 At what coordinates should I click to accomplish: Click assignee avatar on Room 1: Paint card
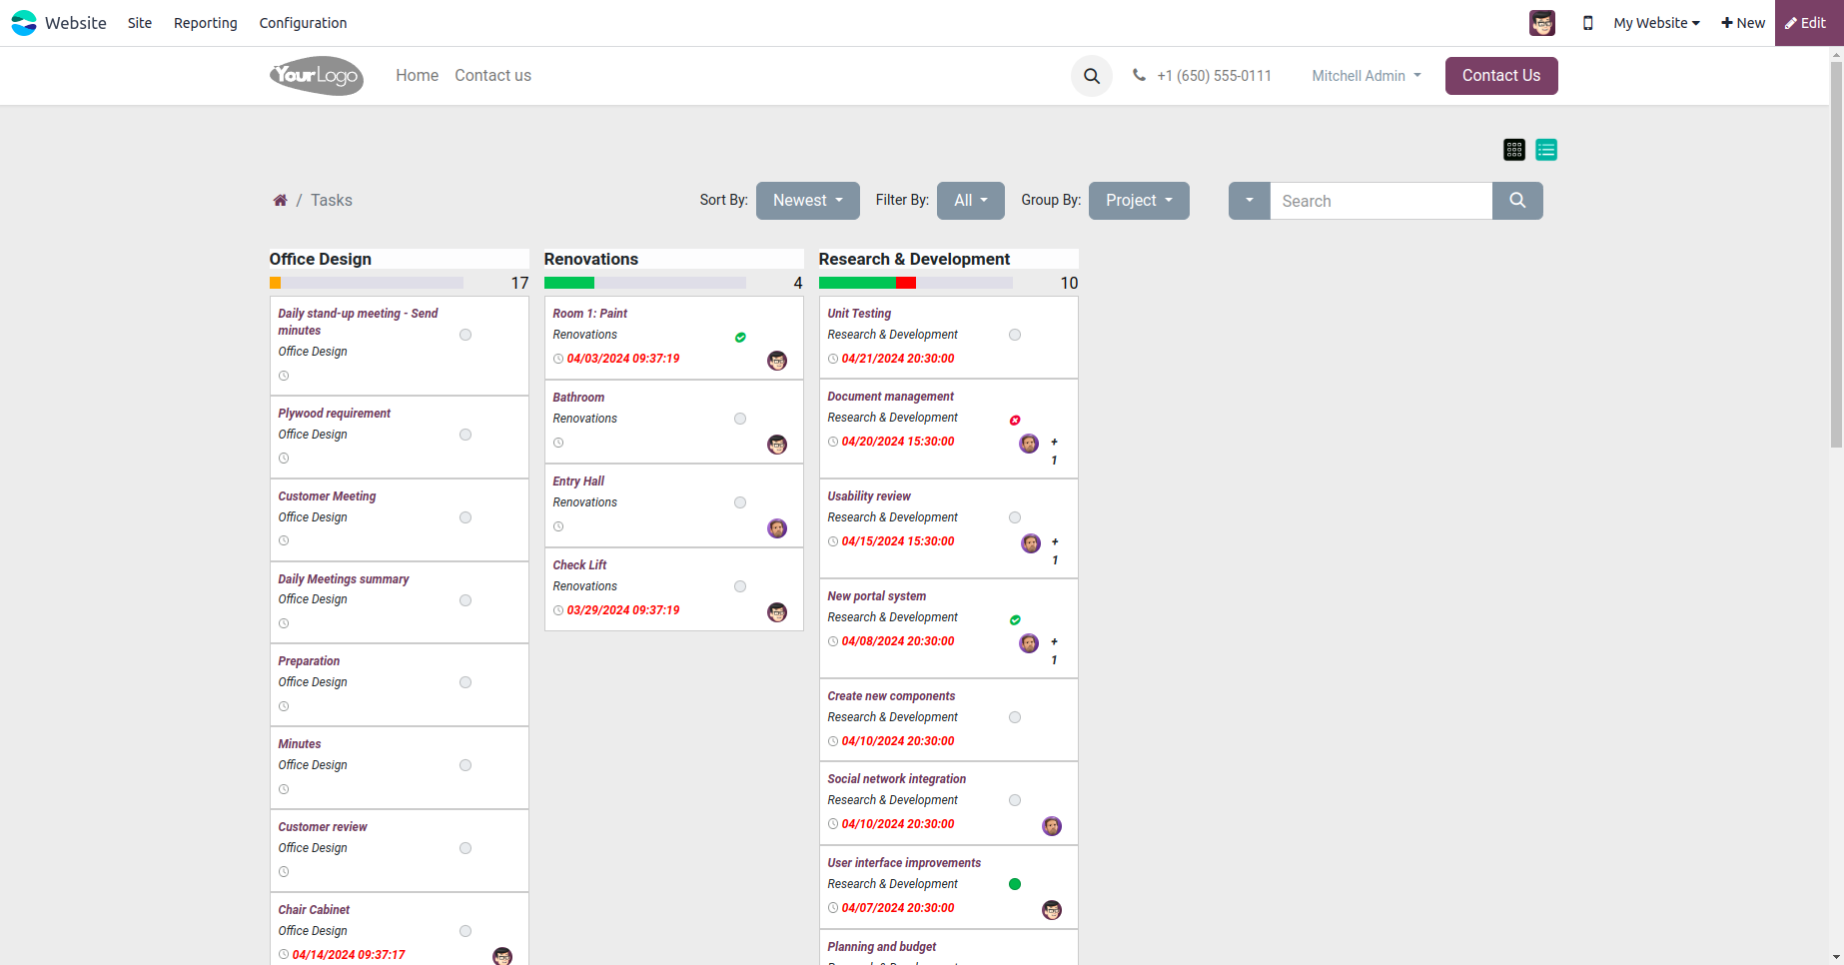(777, 361)
